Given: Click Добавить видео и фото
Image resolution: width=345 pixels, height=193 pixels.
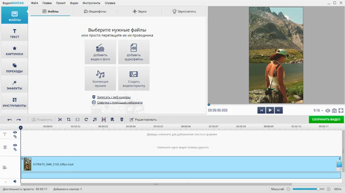Looking at the screenshot, I should 100,52.
